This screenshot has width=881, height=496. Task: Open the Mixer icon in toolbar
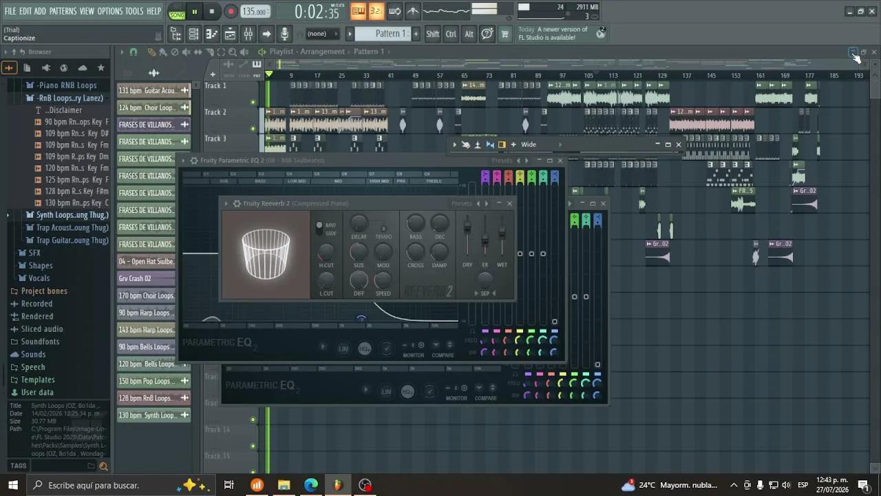click(x=248, y=34)
